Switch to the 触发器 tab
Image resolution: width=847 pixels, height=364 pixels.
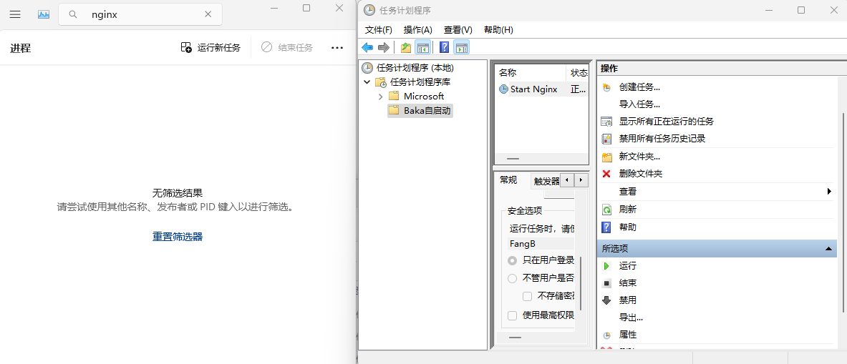546,181
